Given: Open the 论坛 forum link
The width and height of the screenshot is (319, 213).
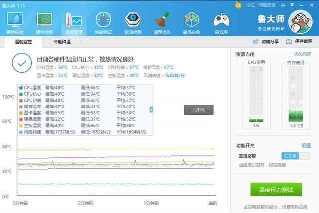Looking at the screenshot, I should click(250, 5).
